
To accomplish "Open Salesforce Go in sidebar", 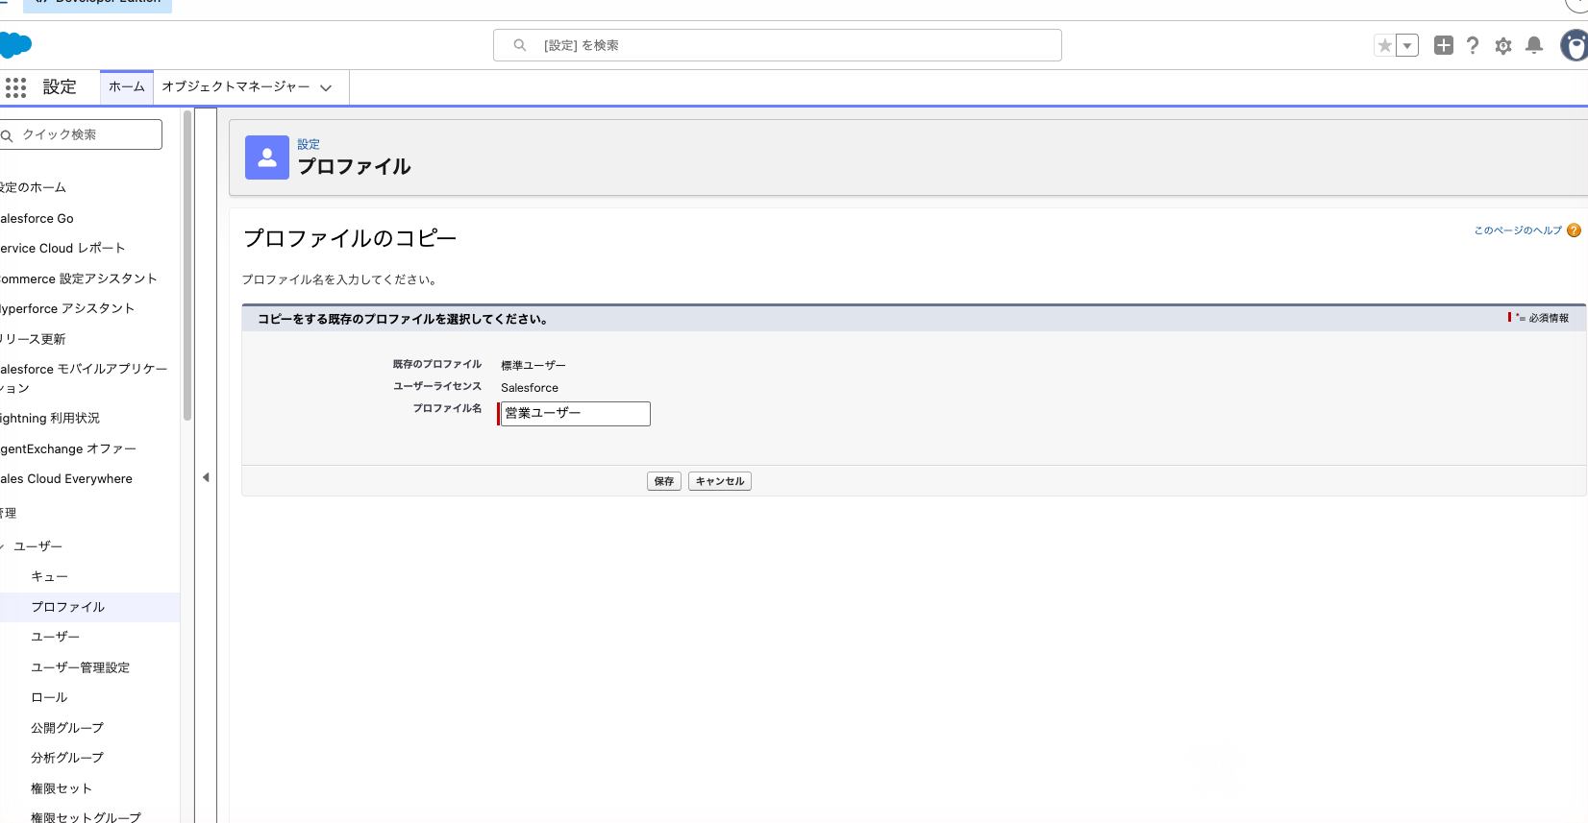I will [x=37, y=218].
